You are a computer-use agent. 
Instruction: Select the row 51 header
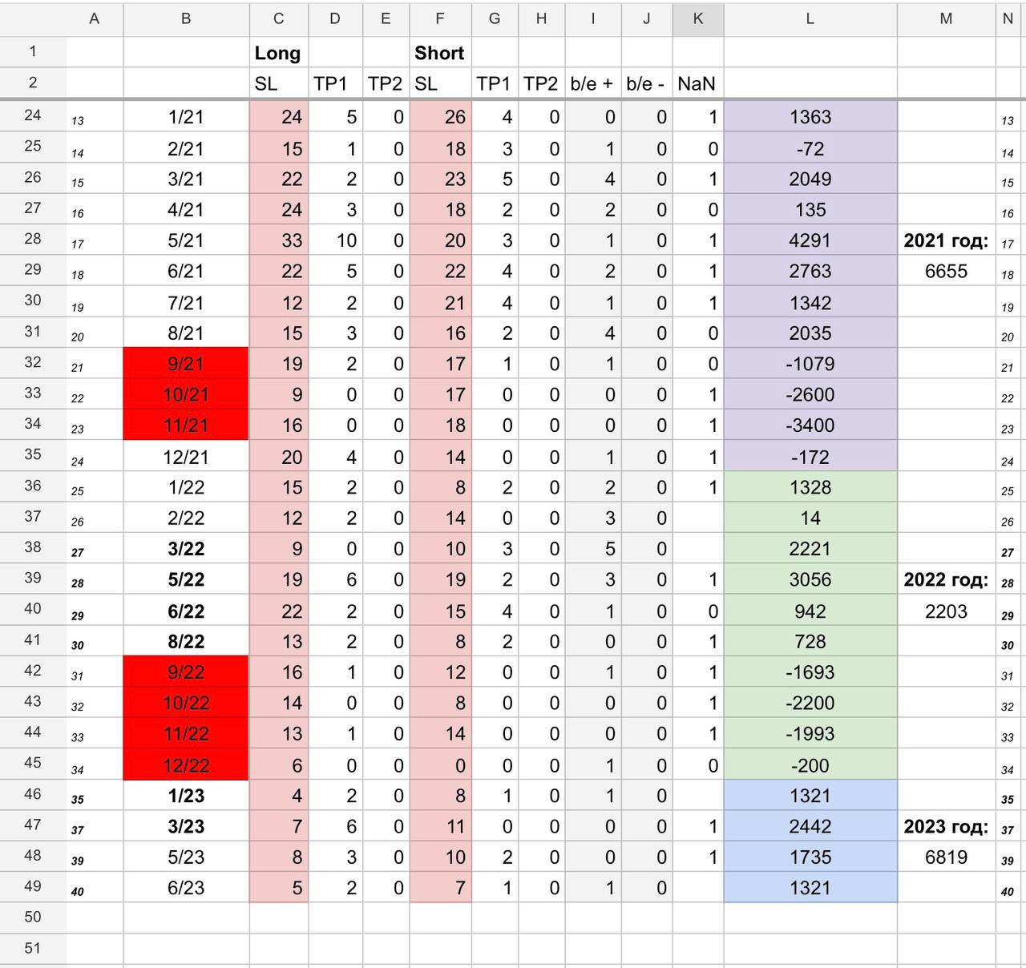click(33, 948)
